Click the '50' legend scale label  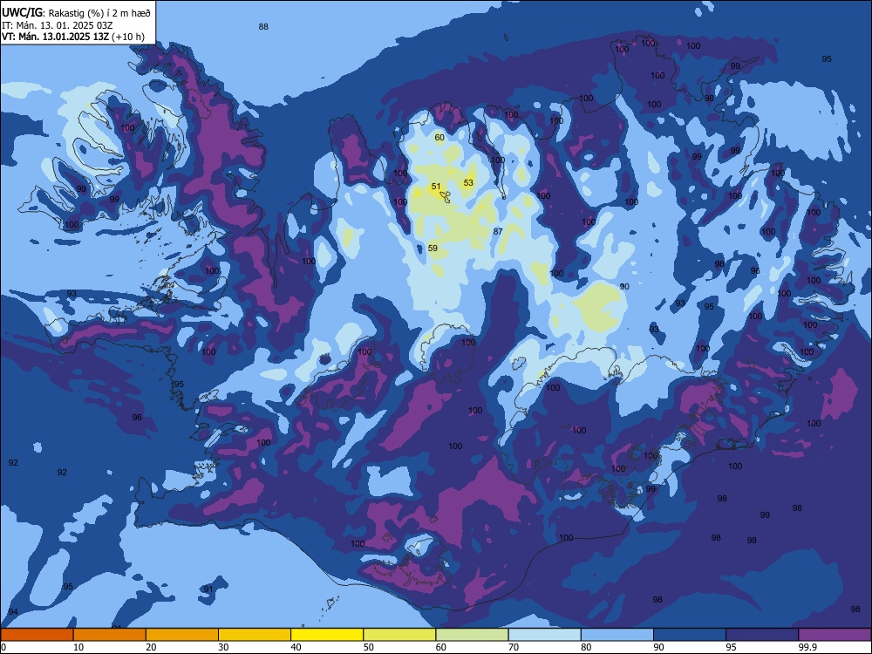368,647
